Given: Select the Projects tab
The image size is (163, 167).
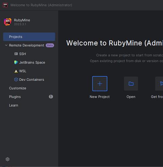Looking at the screenshot, I should [29, 37].
